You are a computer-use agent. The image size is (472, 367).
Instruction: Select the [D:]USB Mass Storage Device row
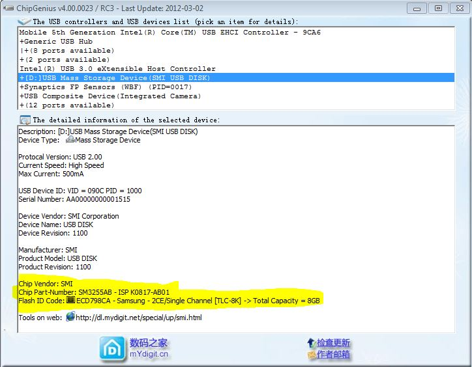[x=236, y=77]
